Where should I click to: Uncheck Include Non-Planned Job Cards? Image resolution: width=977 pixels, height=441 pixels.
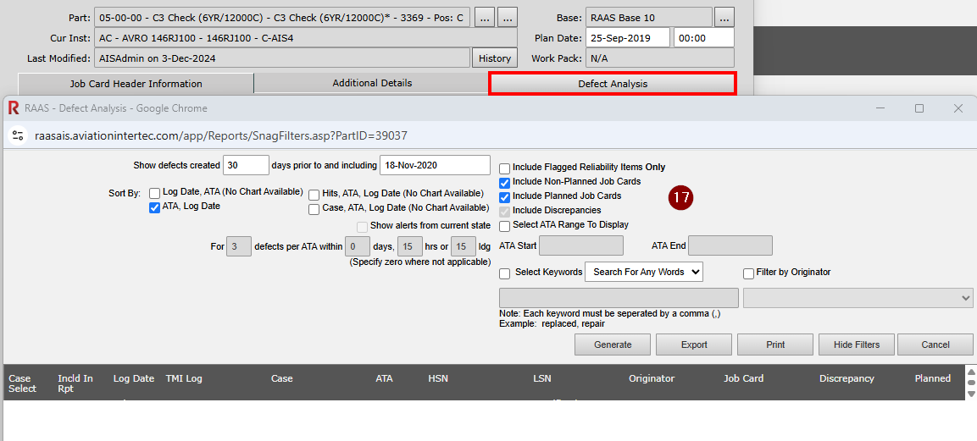coord(505,182)
